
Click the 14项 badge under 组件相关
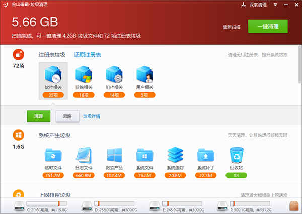(114, 95)
